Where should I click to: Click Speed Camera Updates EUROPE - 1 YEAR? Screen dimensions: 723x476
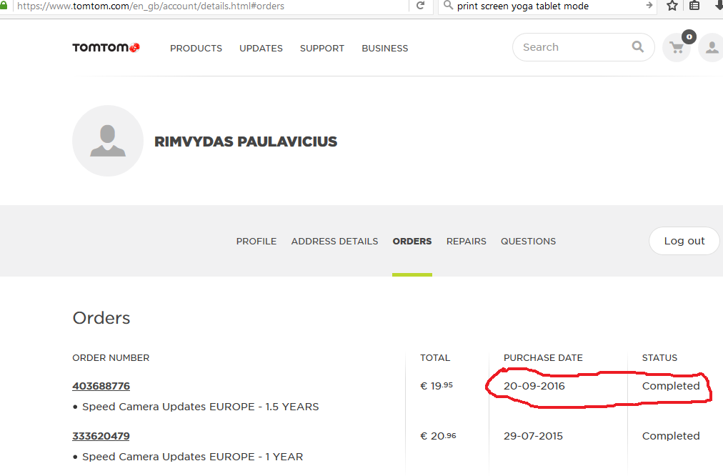point(192,457)
